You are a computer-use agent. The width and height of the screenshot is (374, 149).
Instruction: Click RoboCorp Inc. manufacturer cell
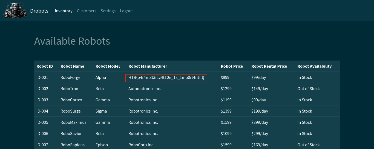(141, 145)
